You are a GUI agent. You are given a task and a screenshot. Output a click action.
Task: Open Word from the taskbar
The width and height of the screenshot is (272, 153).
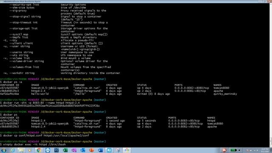pos(100,150)
